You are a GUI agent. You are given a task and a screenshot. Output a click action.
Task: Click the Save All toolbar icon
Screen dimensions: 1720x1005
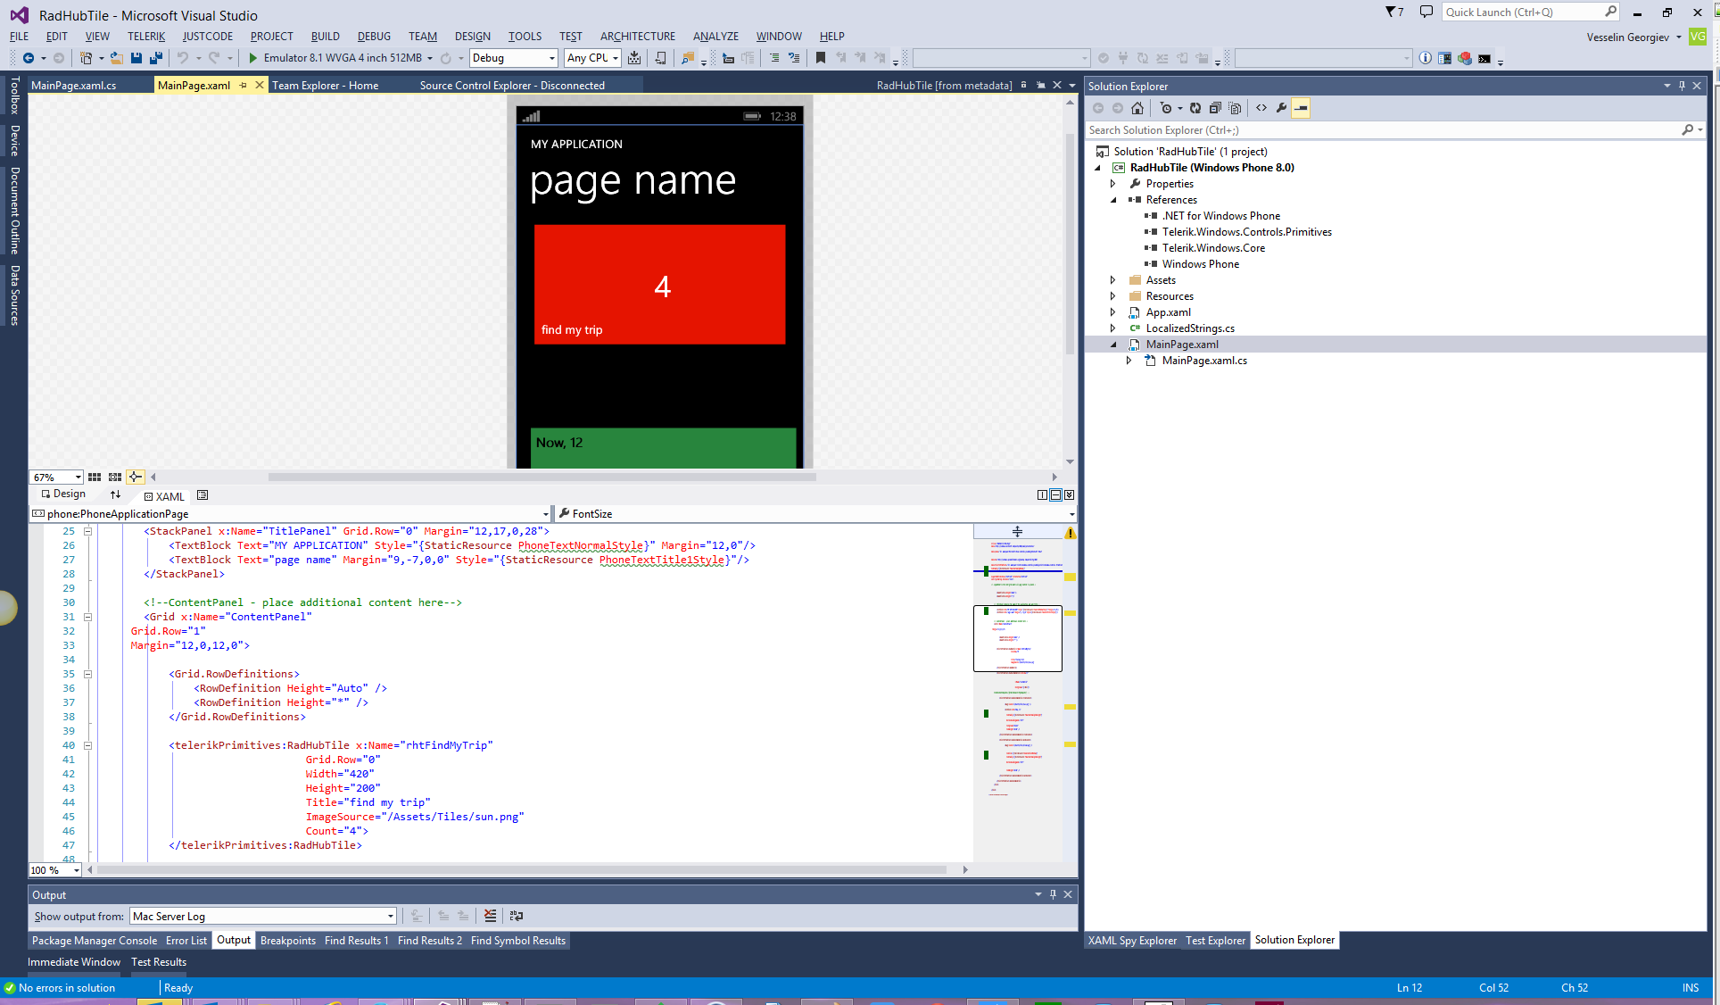point(155,58)
